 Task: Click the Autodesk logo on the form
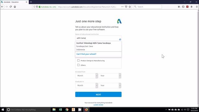tap(119, 21)
